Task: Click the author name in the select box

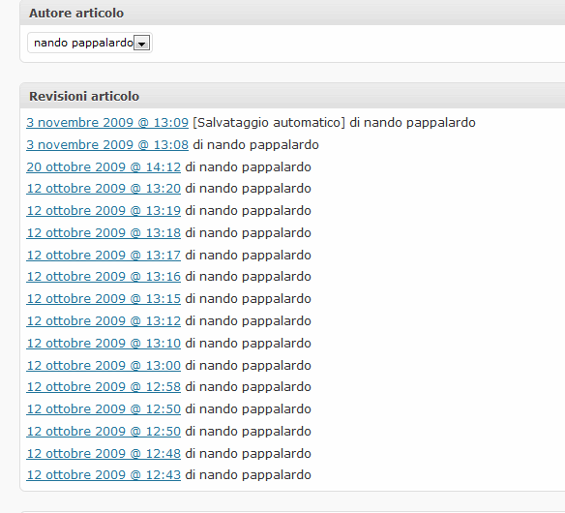Action: pyautogui.click(x=83, y=43)
